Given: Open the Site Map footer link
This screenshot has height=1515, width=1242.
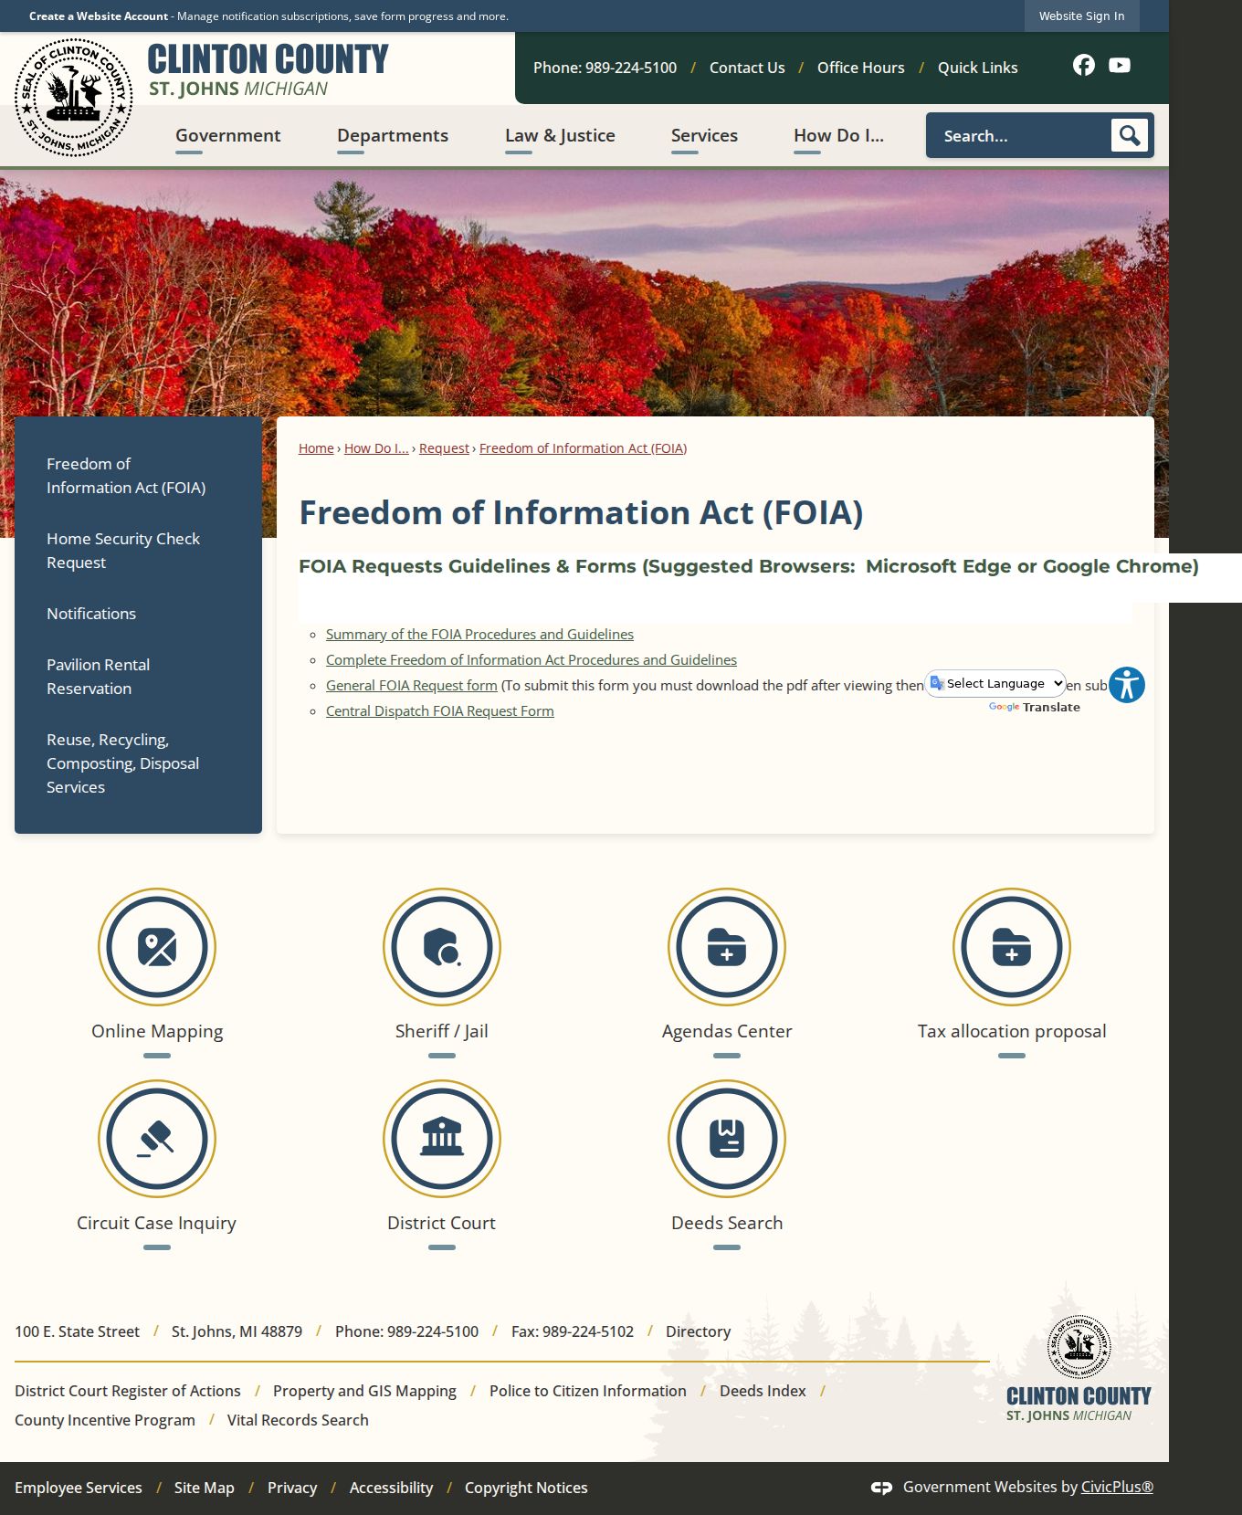Looking at the screenshot, I should 205,1488.
